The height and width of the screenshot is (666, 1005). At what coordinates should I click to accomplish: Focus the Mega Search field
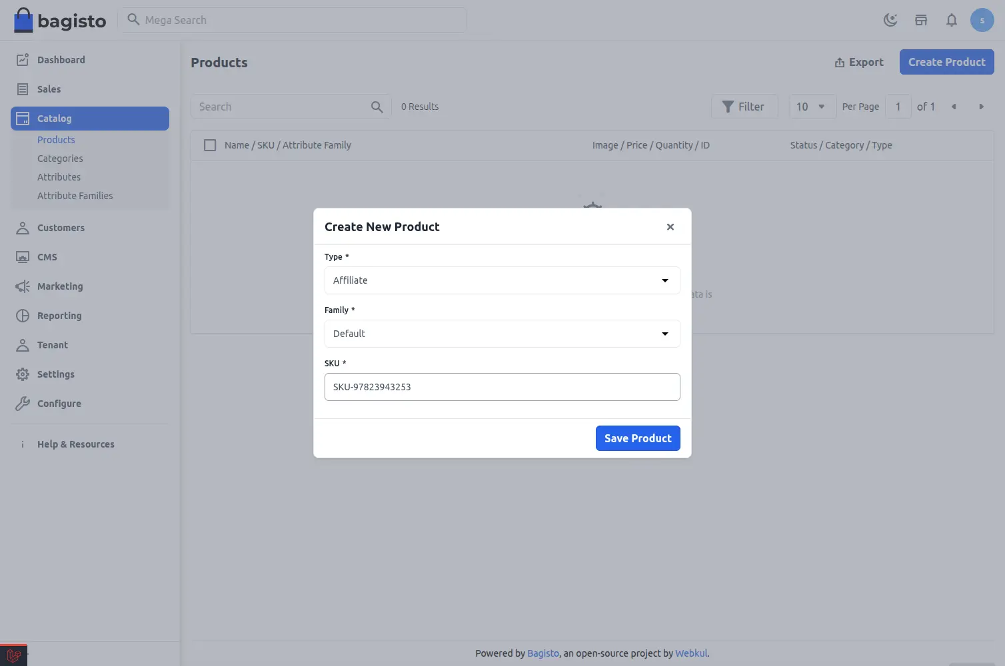[x=293, y=20]
